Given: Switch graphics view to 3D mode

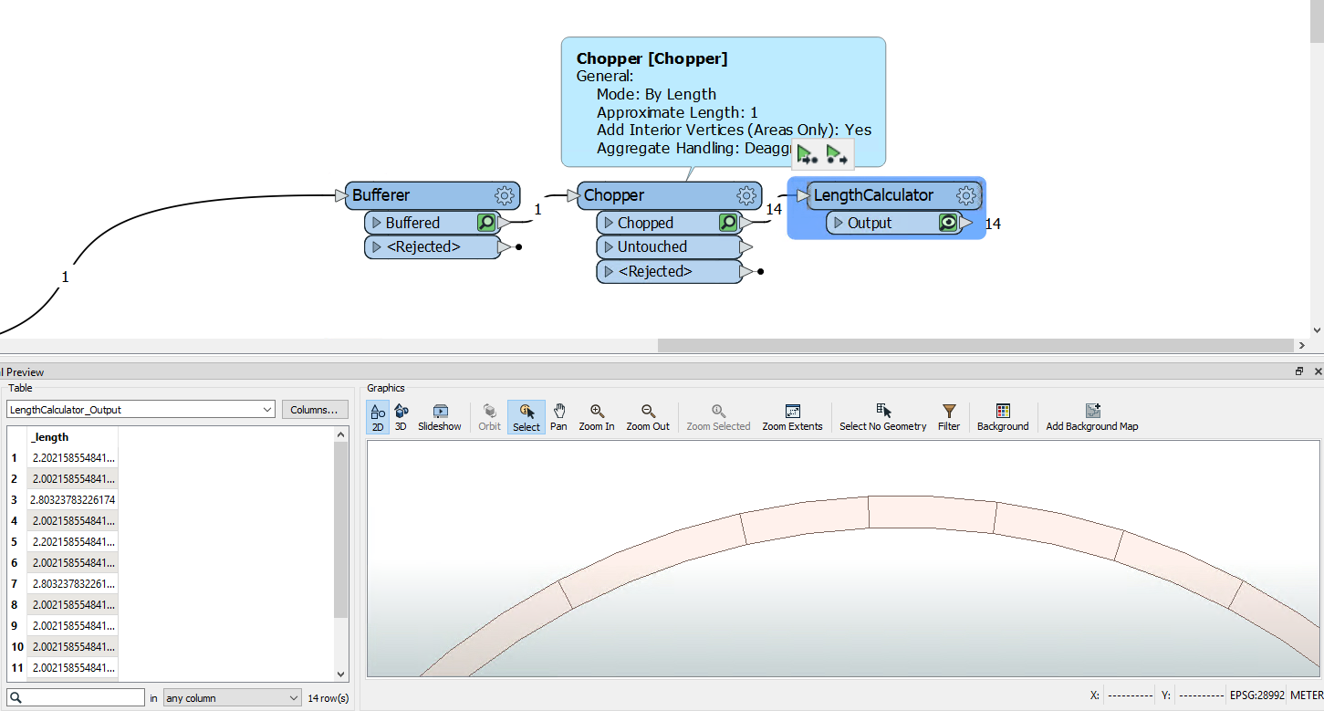Looking at the screenshot, I should coord(401,417).
